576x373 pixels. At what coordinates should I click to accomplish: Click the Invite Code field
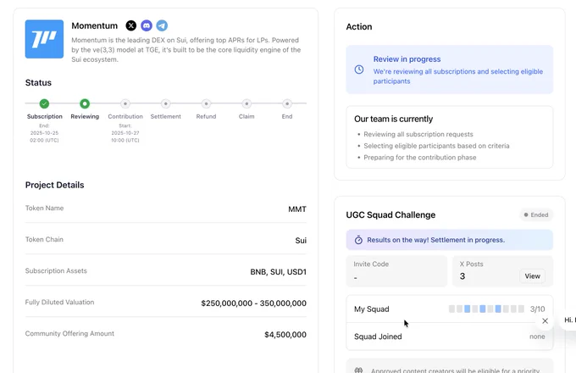pyautogui.click(x=396, y=271)
